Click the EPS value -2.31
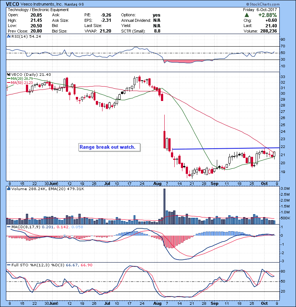Image resolution: width=296 pixels, height=307 pixels. (x=106, y=20)
